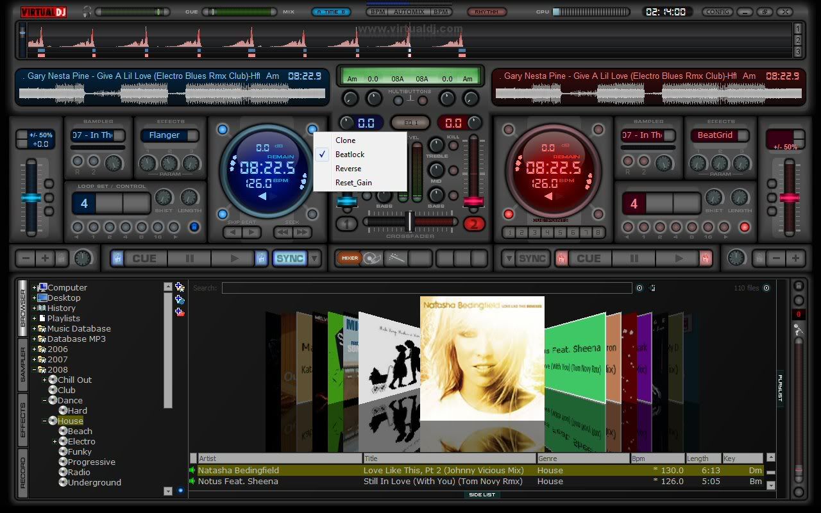The image size is (821, 513).
Task: Expand the Computer tree node
Action: click(35, 288)
